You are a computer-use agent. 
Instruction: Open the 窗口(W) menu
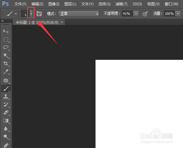coord(171,4)
